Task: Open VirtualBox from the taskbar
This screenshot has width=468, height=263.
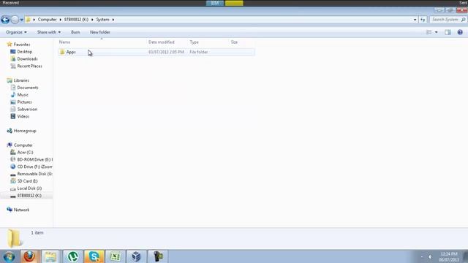Action: (137, 256)
